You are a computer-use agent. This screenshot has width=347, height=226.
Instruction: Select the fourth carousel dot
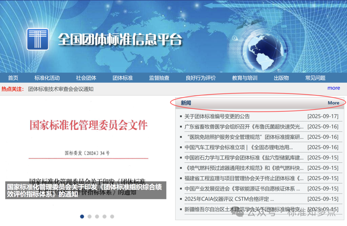coord(105,216)
